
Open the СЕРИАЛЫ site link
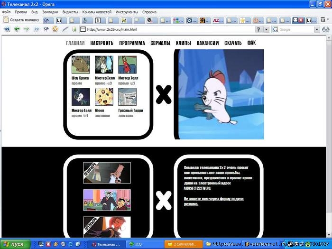click(160, 43)
